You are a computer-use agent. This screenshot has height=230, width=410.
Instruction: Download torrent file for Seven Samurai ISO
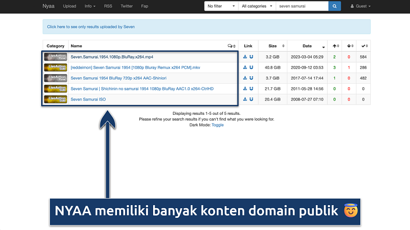[245, 99]
